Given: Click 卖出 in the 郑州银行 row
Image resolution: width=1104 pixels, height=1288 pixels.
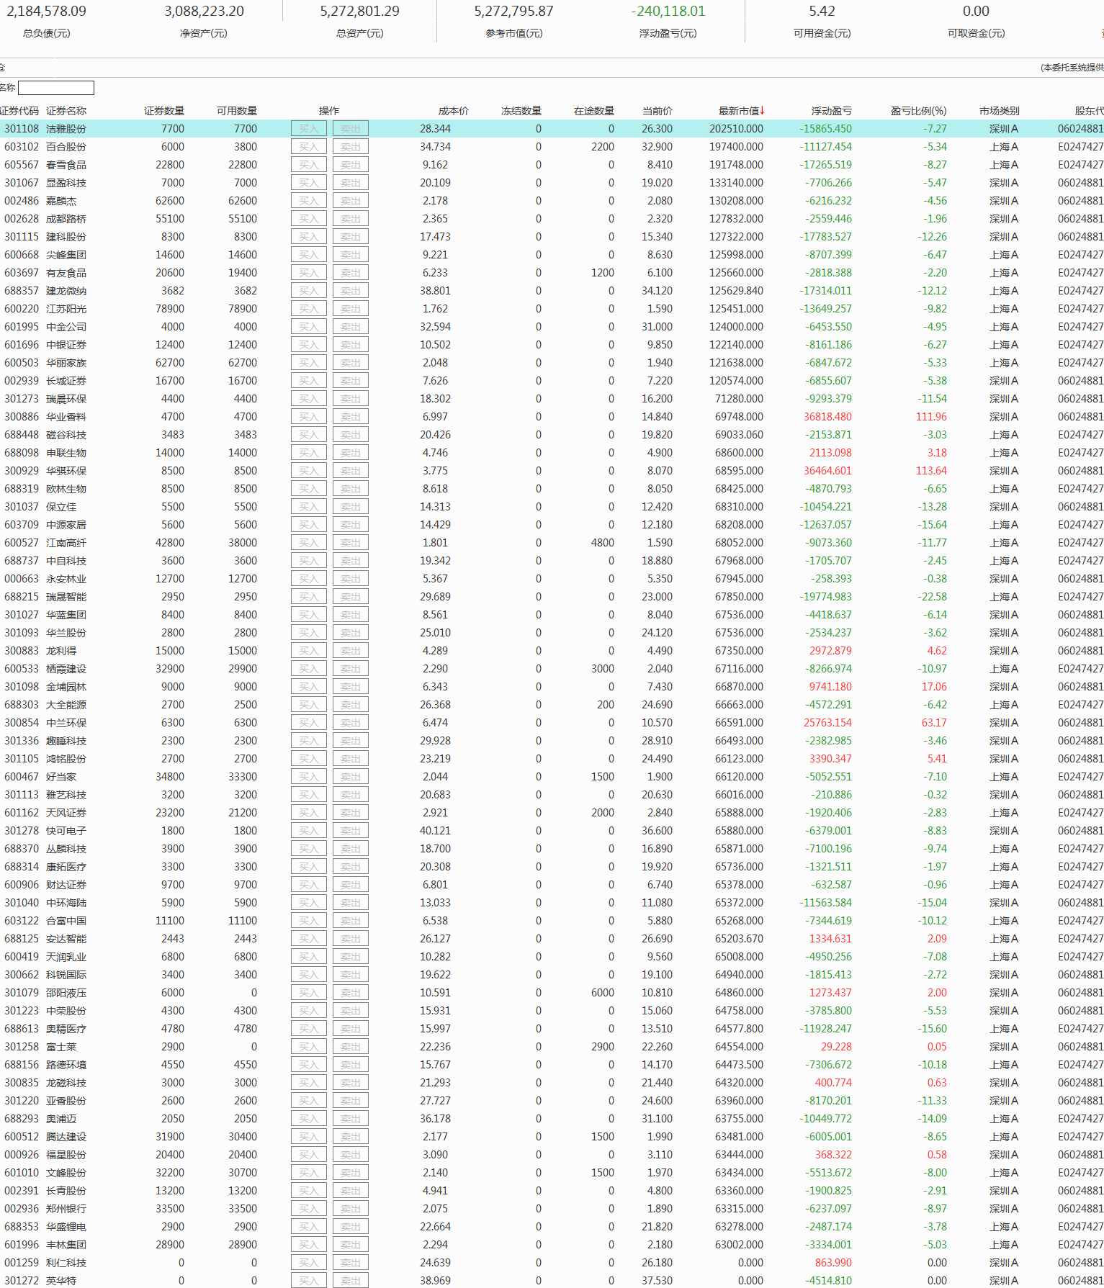Looking at the screenshot, I should coord(351,1209).
